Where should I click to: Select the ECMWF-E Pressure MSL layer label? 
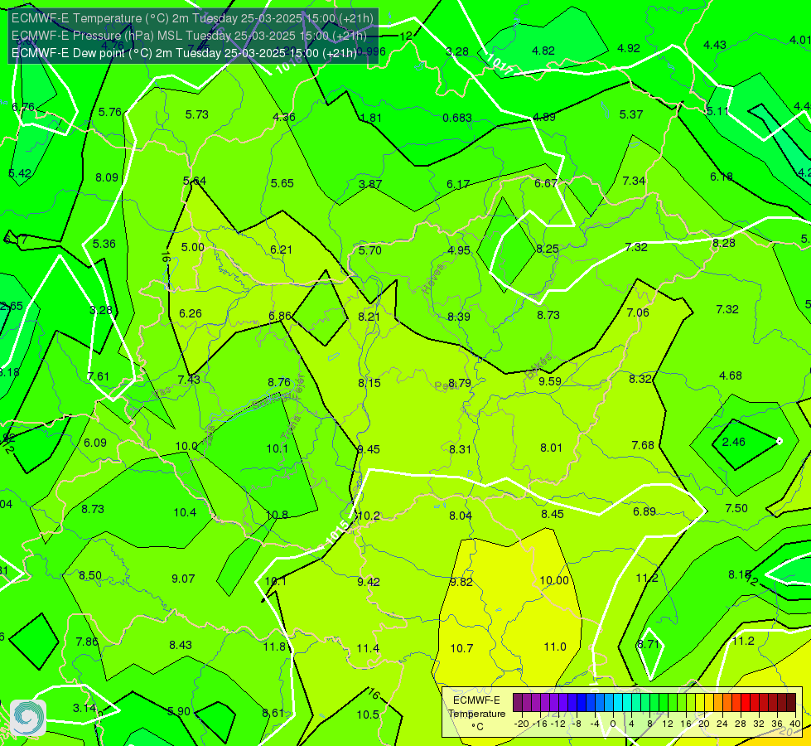click(x=190, y=36)
